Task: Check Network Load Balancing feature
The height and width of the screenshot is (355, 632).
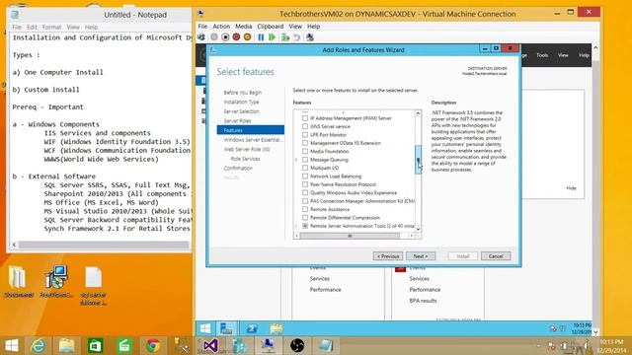Action: click(305, 177)
